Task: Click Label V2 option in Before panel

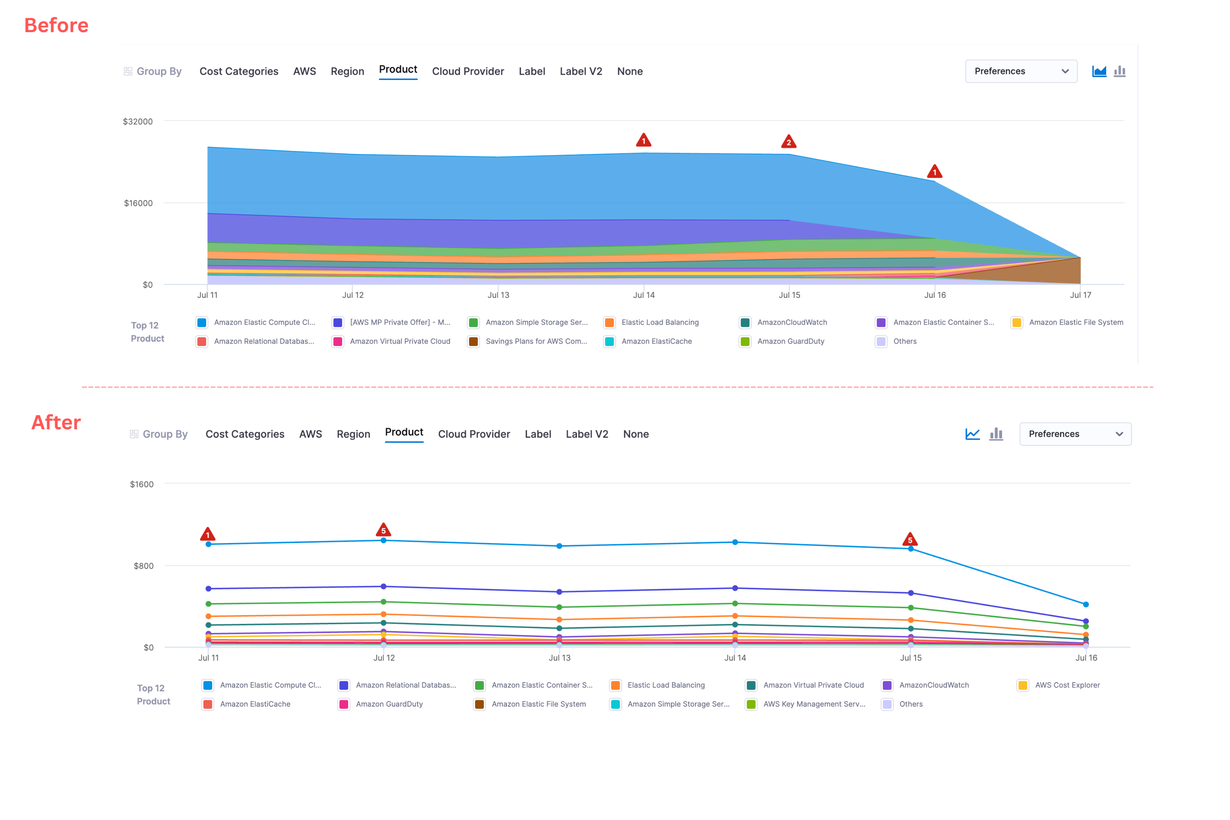Action: [580, 71]
